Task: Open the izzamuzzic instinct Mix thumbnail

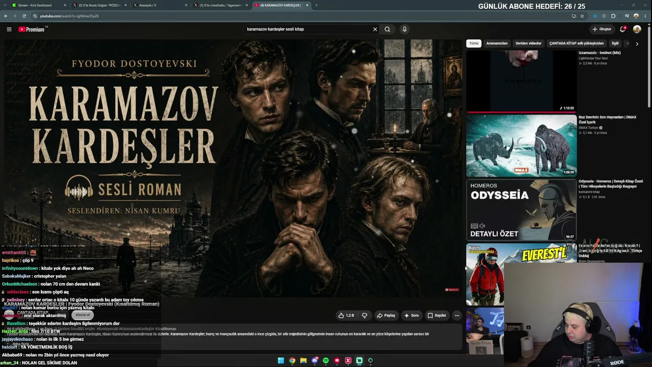Action: 522,81
